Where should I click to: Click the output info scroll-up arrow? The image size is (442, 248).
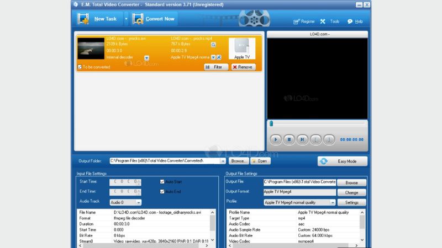(362, 213)
